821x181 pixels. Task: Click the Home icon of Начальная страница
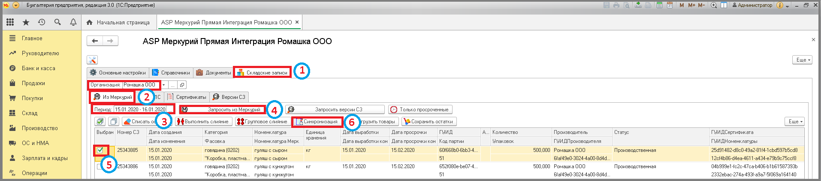[x=89, y=22]
